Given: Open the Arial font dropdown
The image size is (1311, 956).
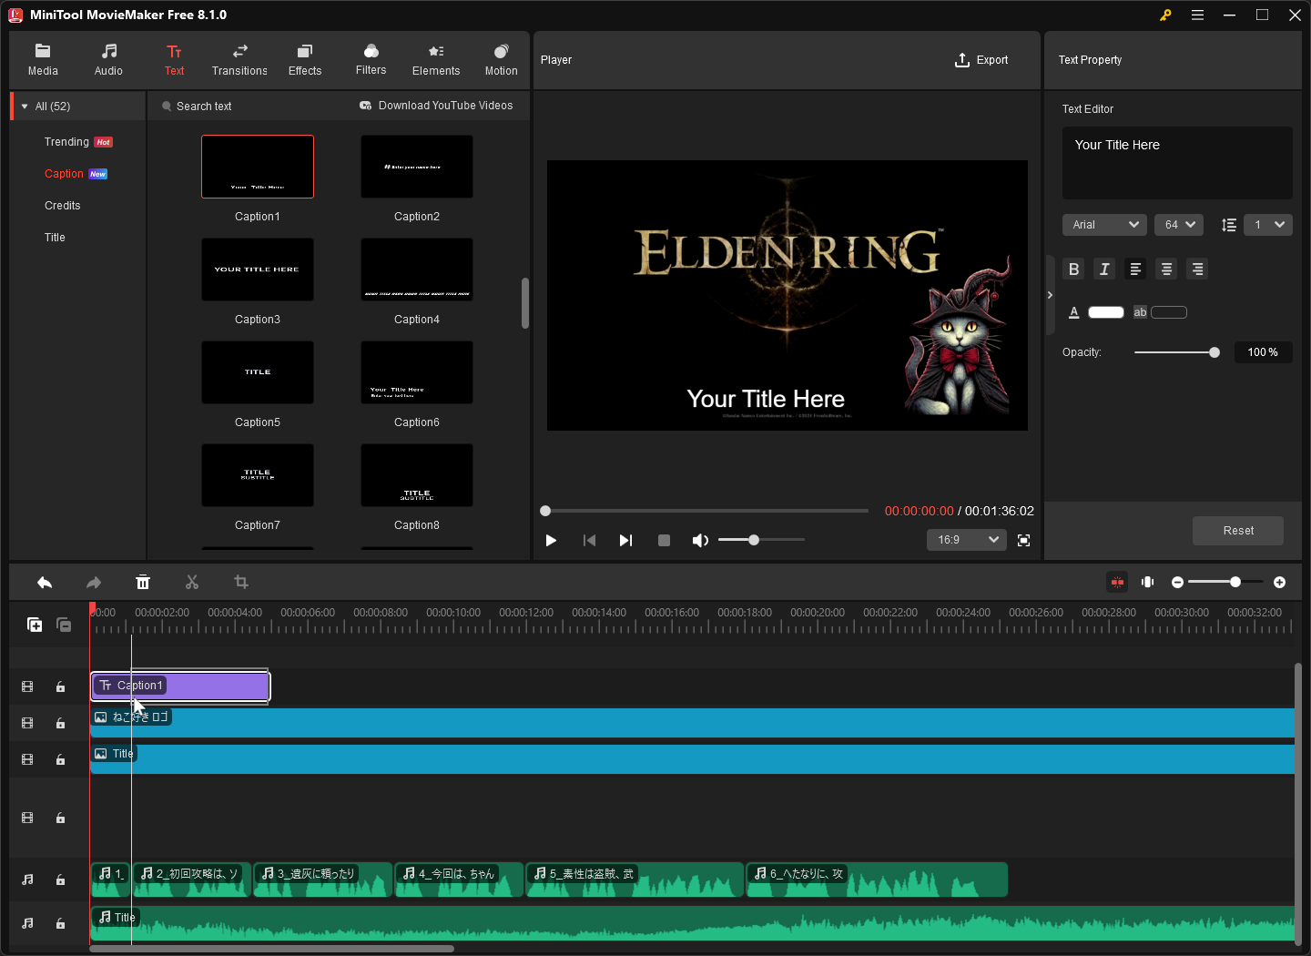Looking at the screenshot, I should pyautogui.click(x=1104, y=225).
